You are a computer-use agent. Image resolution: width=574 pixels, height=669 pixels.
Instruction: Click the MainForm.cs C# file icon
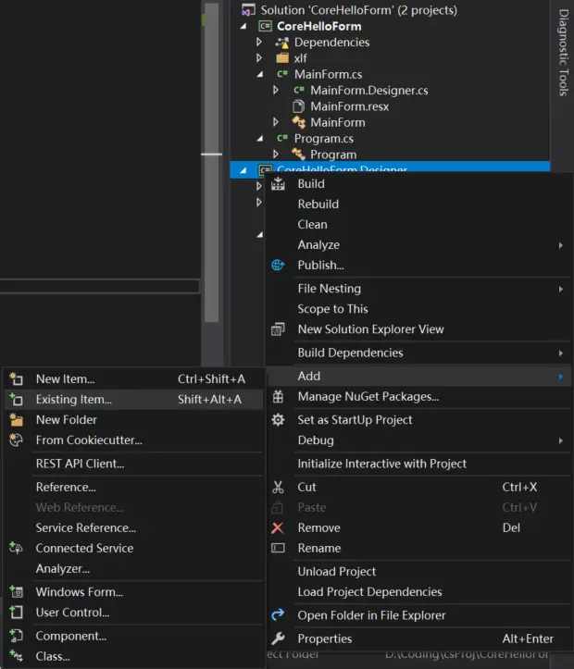click(x=282, y=74)
